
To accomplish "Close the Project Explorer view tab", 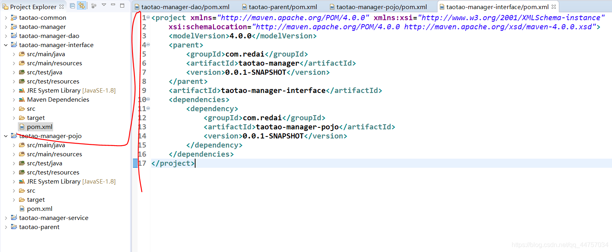I will click(61, 6).
